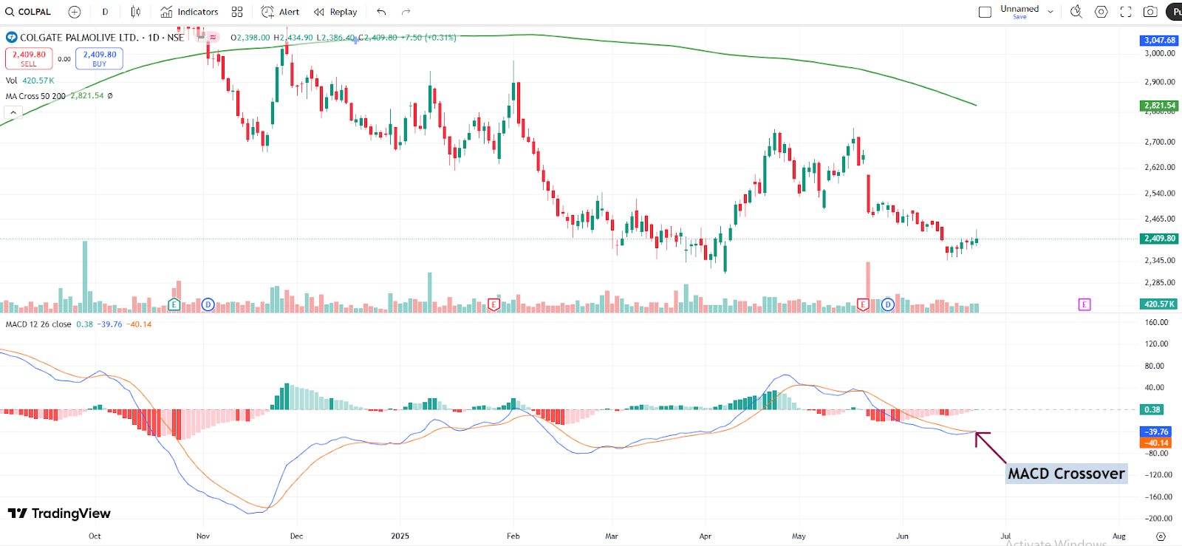Viewport: 1182px width, 546px height.
Task: Open the quick search lightning icon
Action: tap(1076, 12)
